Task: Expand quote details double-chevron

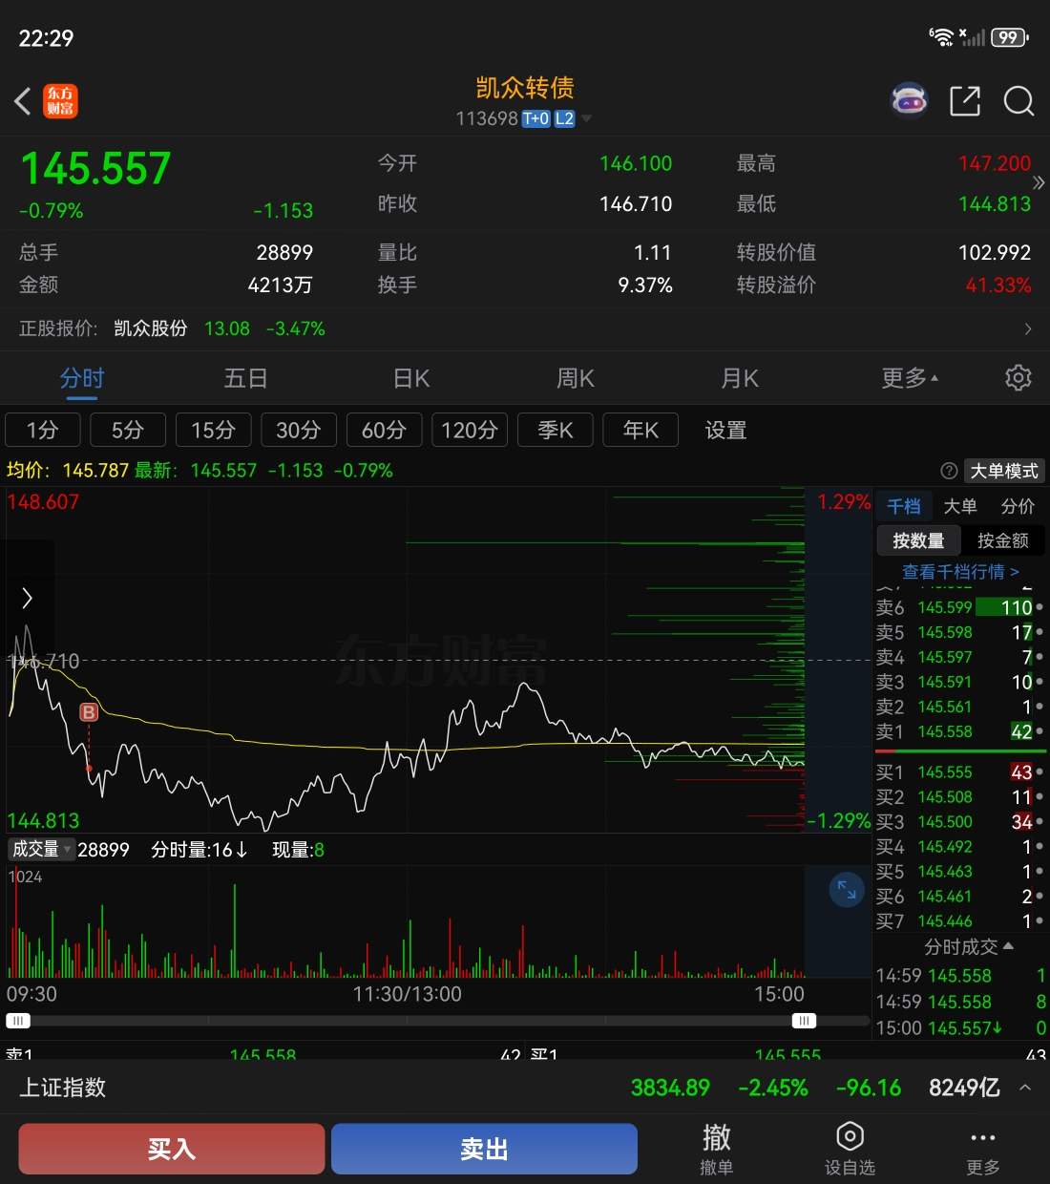Action: click(1039, 182)
